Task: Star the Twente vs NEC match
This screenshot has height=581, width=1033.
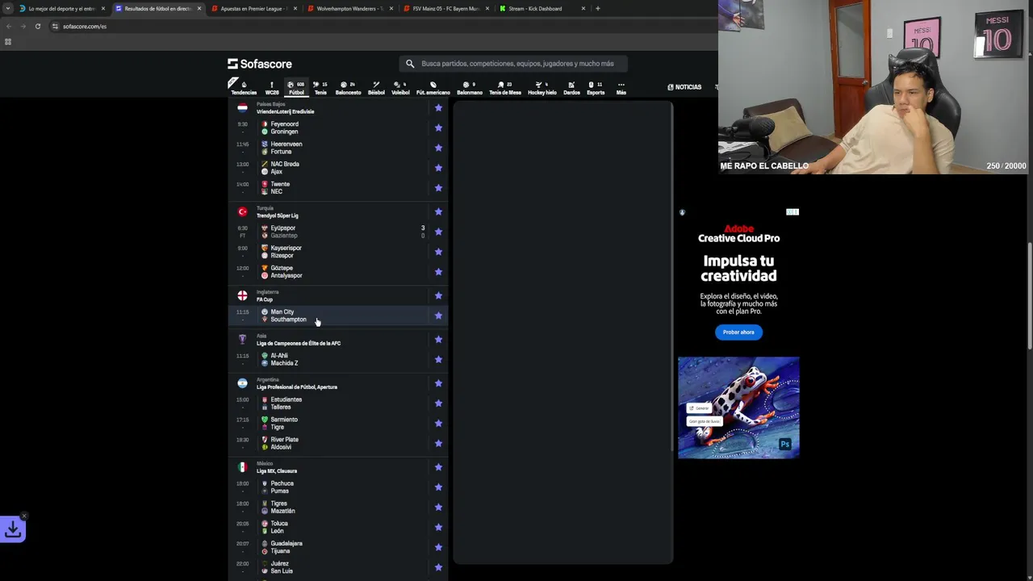Action: point(438,188)
